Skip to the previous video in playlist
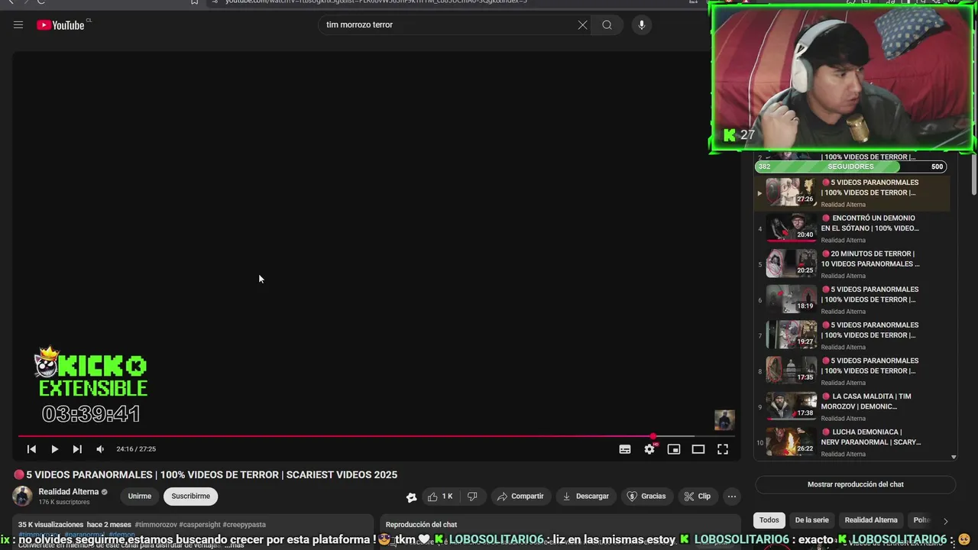The width and height of the screenshot is (978, 550). [31, 449]
